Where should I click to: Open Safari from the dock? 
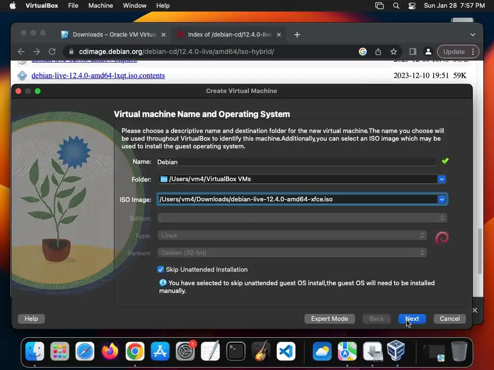(x=85, y=351)
